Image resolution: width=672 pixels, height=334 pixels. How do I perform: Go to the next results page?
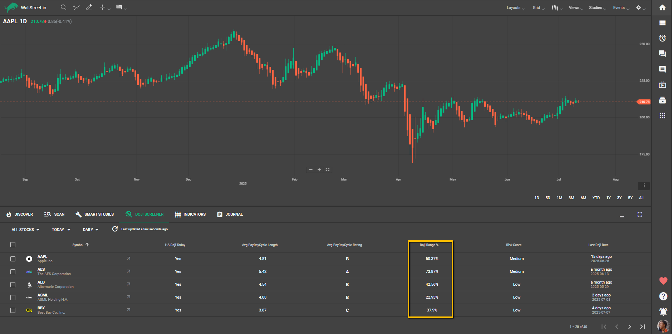629,326
